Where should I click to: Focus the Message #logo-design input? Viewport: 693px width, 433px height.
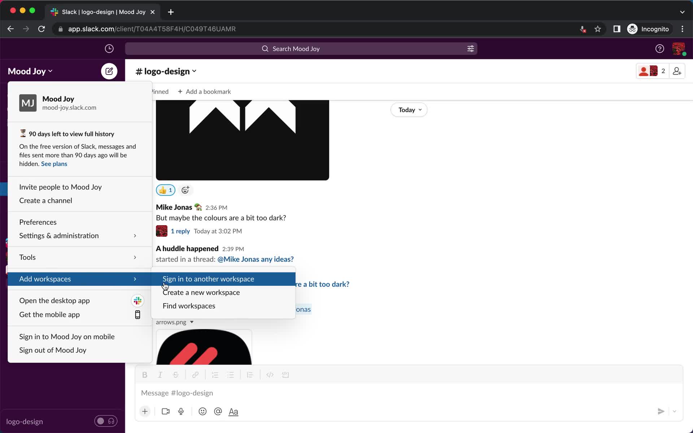409,393
